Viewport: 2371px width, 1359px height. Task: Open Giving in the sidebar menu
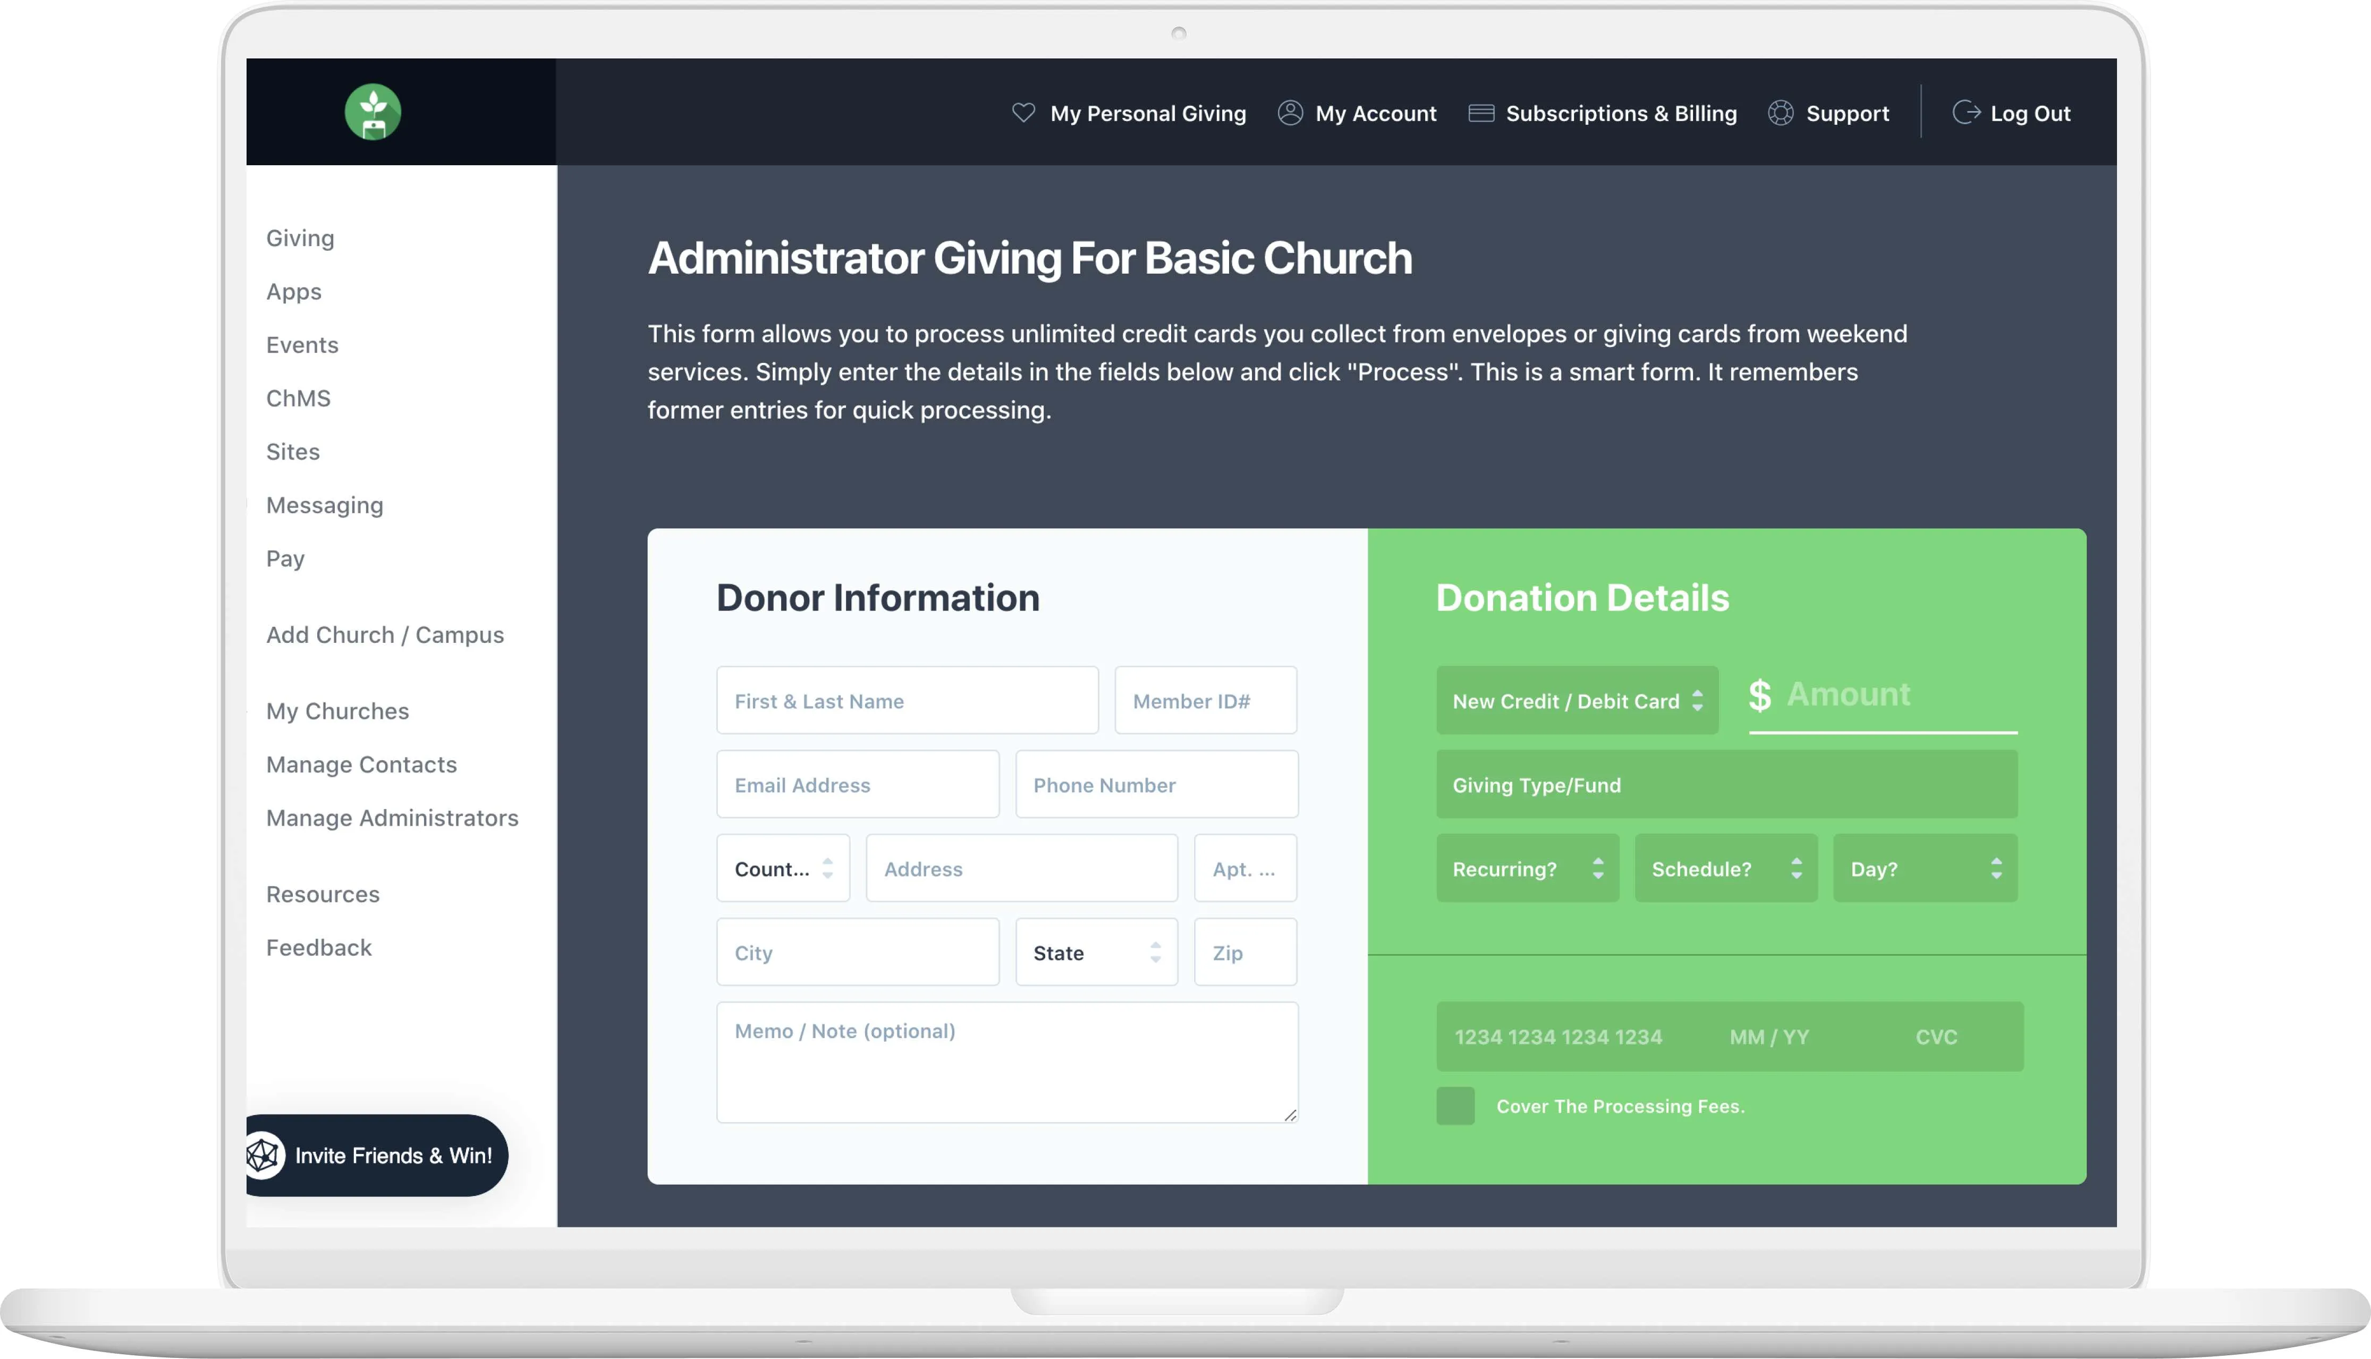(300, 238)
